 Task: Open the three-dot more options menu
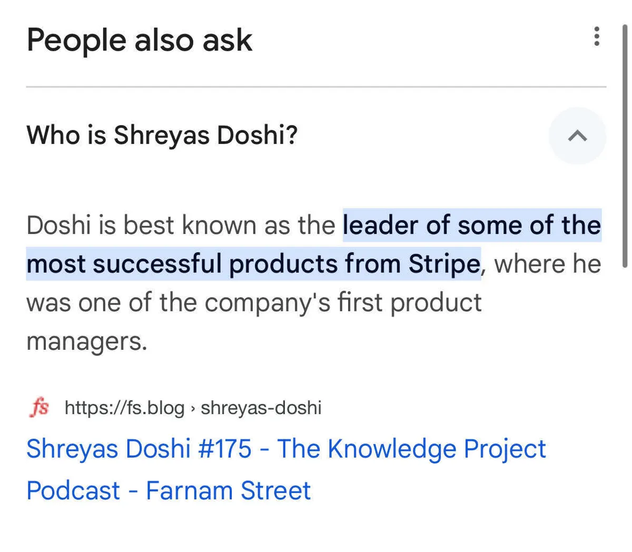pos(596,36)
